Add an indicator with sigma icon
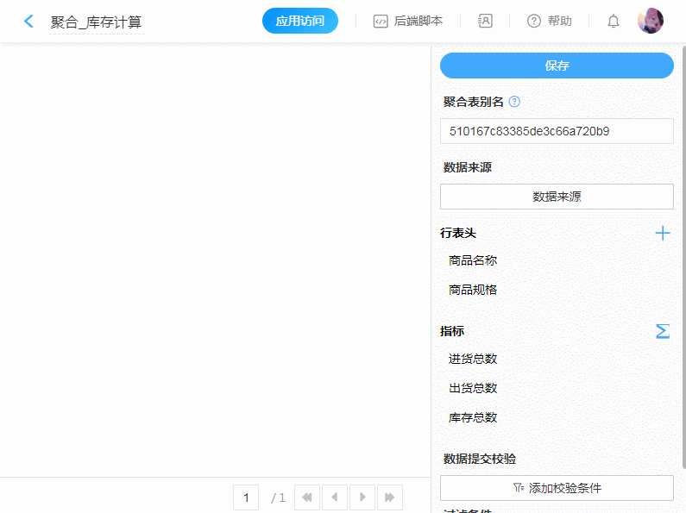686x513 pixels. coord(662,331)
